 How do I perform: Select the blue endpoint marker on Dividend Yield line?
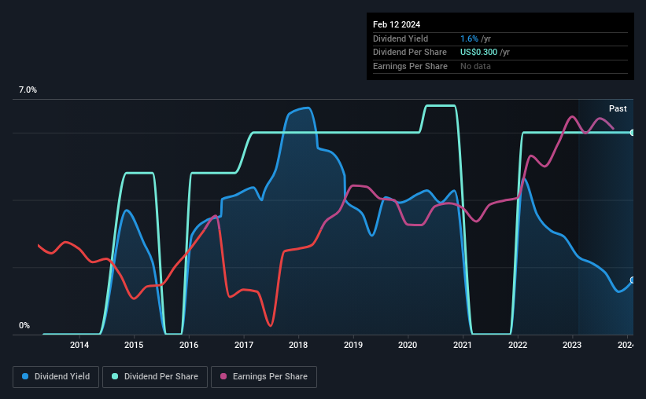[x=632, y=280]
